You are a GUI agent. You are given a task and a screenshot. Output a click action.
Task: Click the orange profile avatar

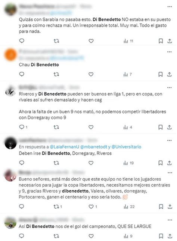coord(10,54)
